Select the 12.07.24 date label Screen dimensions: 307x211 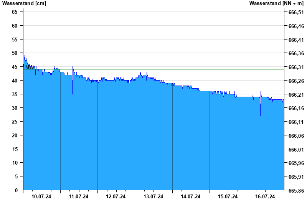(116, 196)
